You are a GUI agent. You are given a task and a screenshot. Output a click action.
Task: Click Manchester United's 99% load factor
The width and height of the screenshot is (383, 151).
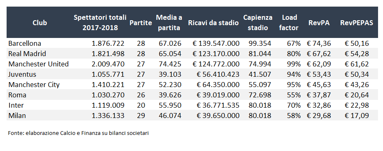pos(294,64)
